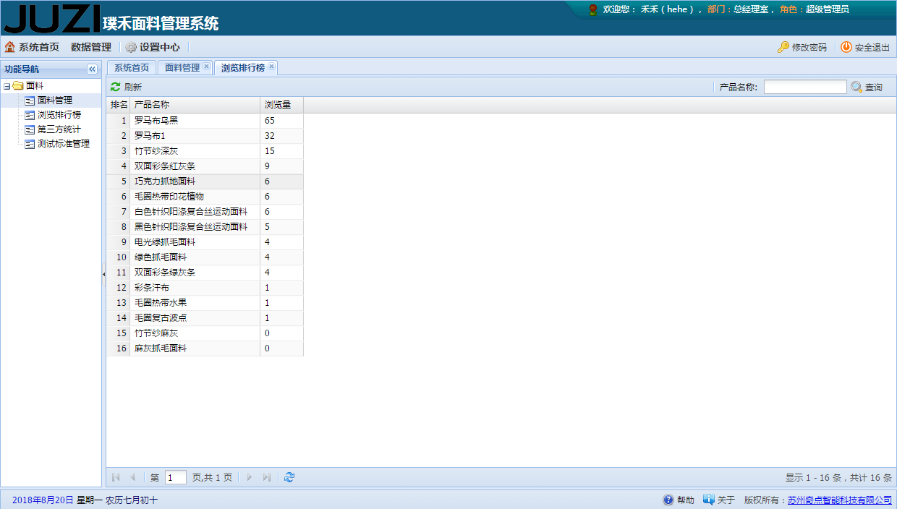Go to next page icon
The width and height of the screenshot is (897, 509).
(250, 477)
